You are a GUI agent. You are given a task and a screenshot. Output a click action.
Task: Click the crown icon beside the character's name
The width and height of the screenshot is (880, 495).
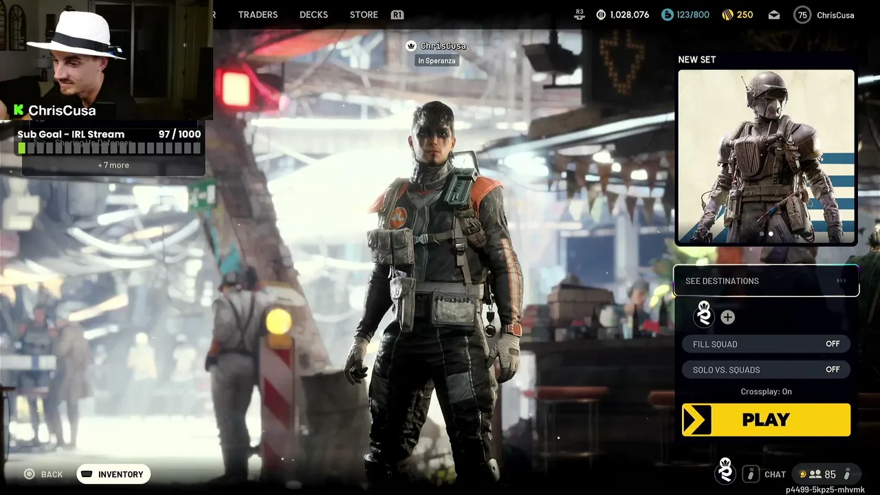(x=411, y=46)
